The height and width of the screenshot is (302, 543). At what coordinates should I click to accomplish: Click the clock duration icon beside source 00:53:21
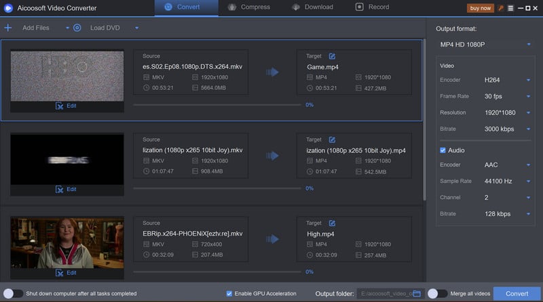(x=146, y=88)
